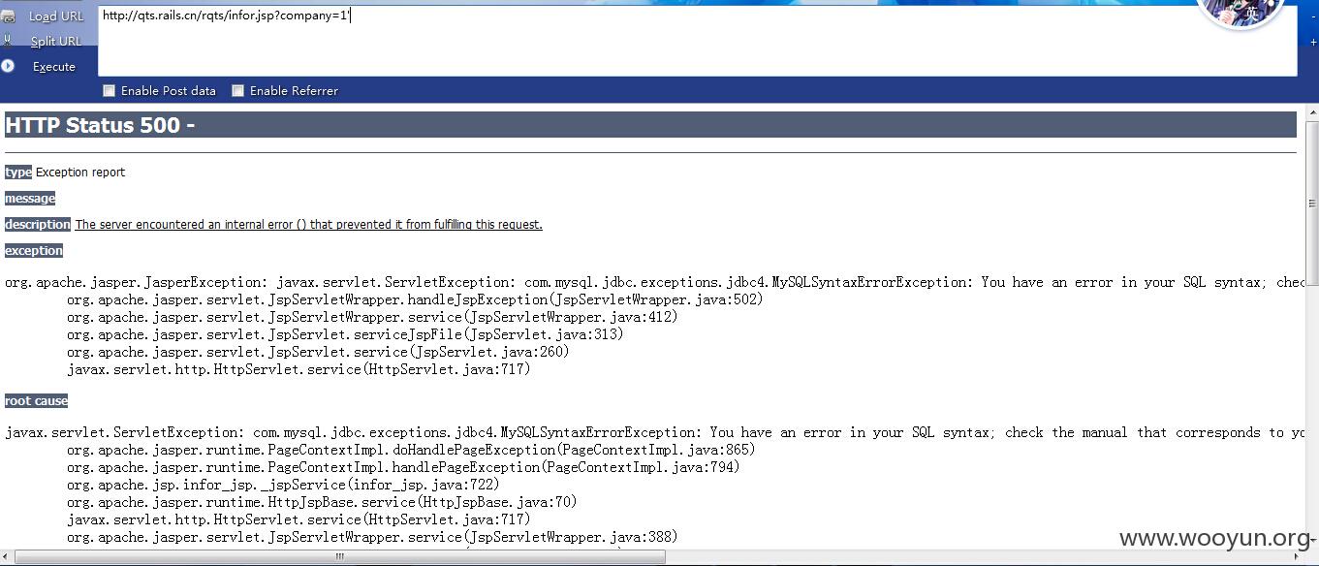Enable the Post data checkbox
This screenshot has height=566, width=1319.
pyautogui.click(x=110, y=91)
